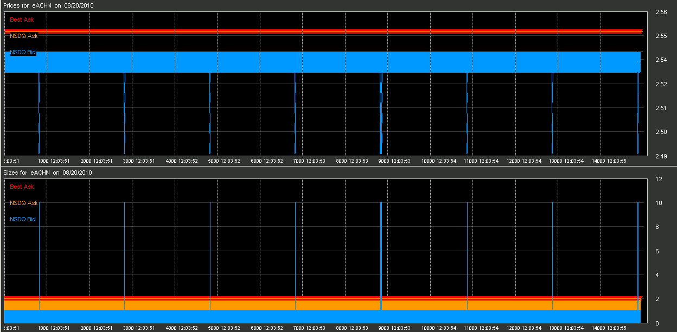Click the 2.50 price axis value
The width and height of the screenshot is (677, 332).
click(661, 132)
